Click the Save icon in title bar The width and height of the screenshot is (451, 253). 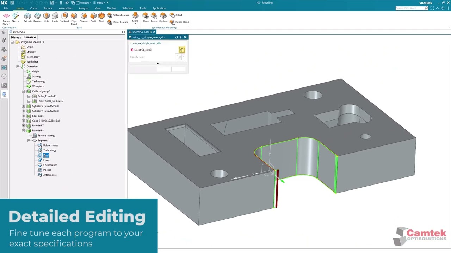[12, 2]
